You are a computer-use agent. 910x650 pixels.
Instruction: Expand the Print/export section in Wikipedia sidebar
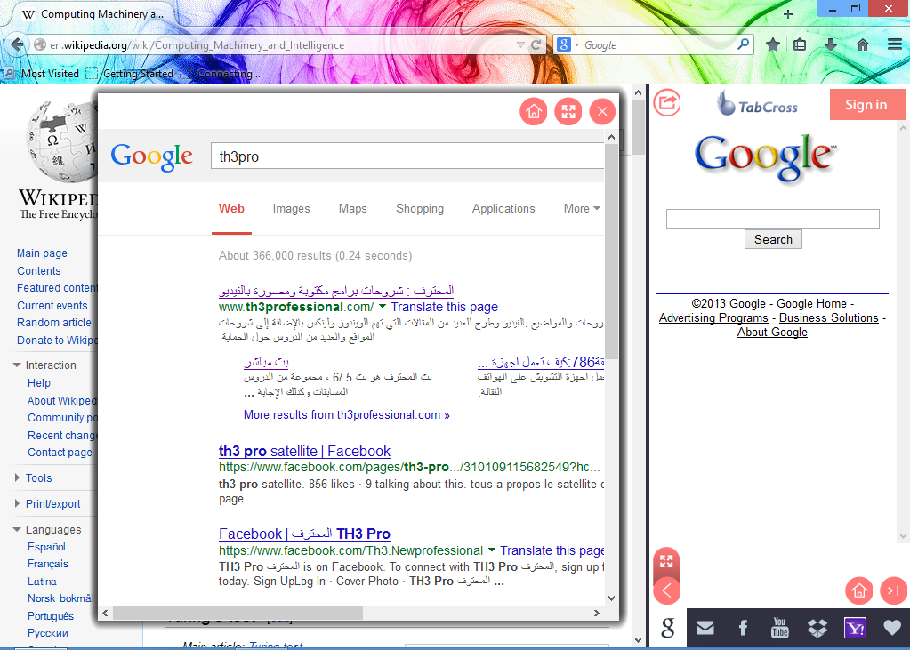pyautogui.click(x=18, y=504)
